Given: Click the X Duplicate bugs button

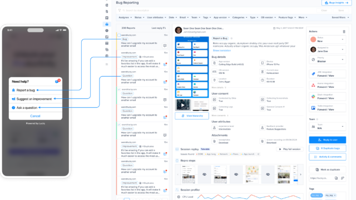Looking at the screenshot, I should [x=328, y=148].
